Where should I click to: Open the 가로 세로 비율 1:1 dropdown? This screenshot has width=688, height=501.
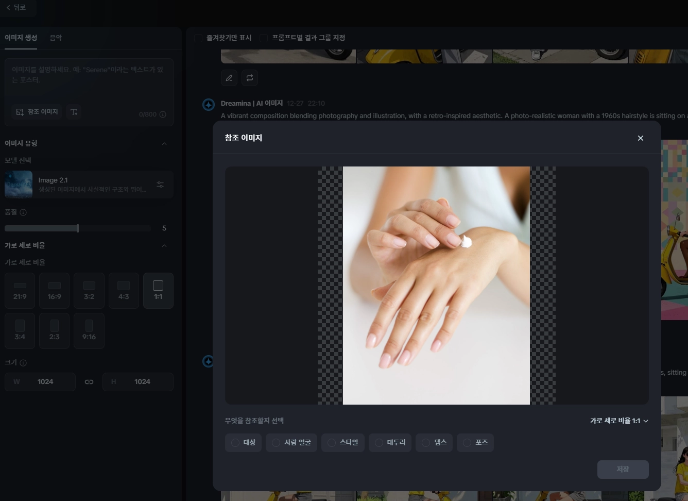pyautogui.click(x=619, y=421)
